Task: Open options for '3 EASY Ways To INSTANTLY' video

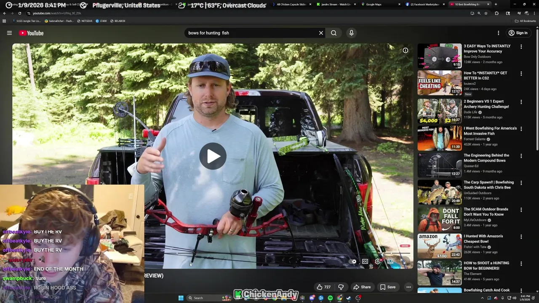Action: pos(521,47)
